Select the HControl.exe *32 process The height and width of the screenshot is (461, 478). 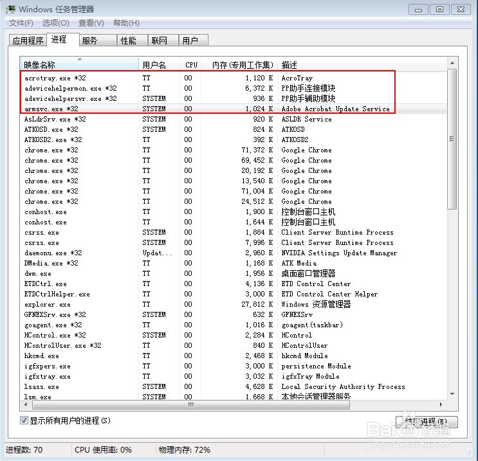(x=233, y=336)
